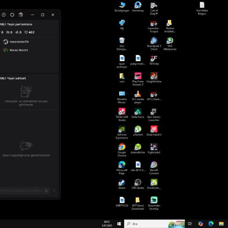Image resolution: width=228 pixels, height=228 pixels.
Task: Open the TikTok LIVE Studio settings gear
Action: click(x=12, y=15)
